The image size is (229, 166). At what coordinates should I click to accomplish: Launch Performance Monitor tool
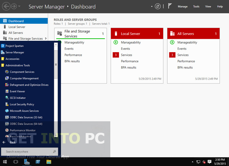[x=22, y=130]
